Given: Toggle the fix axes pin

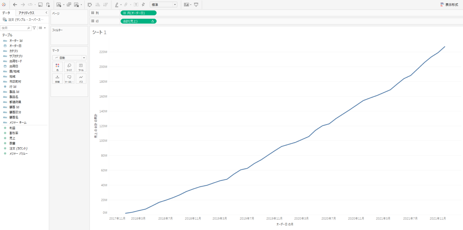Looking at the screenshot, I should click(143, 5).
